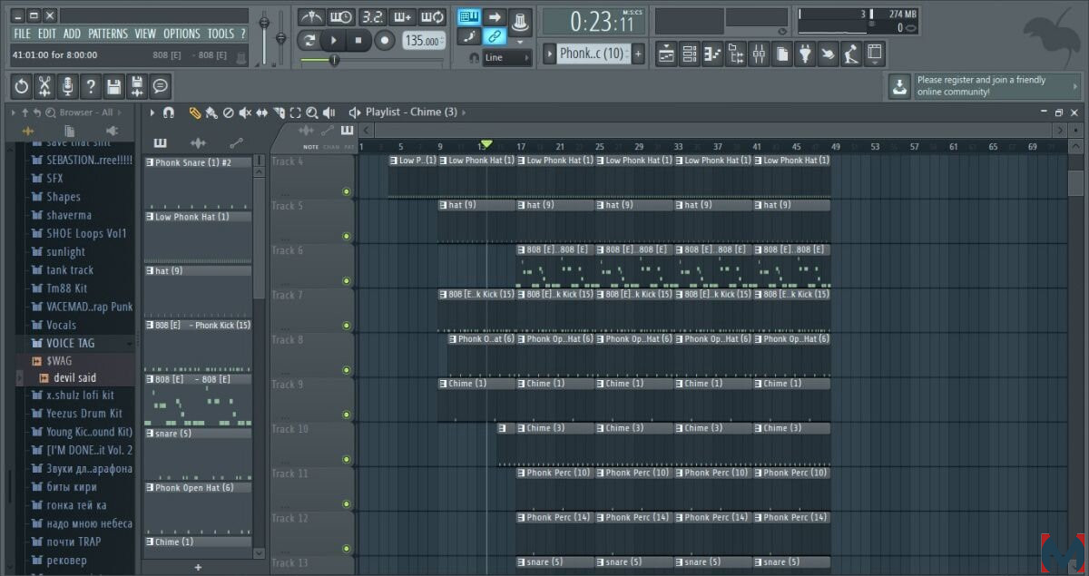Select the pencil draw tool in playlist
The image size is (1089, 576).
pyautogui.click(x=195, y=112)
